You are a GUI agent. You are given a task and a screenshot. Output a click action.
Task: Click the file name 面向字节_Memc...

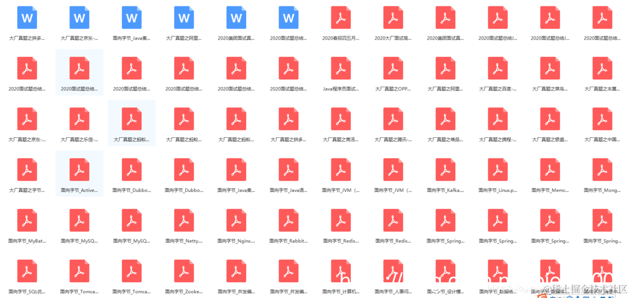click(550, 190)
